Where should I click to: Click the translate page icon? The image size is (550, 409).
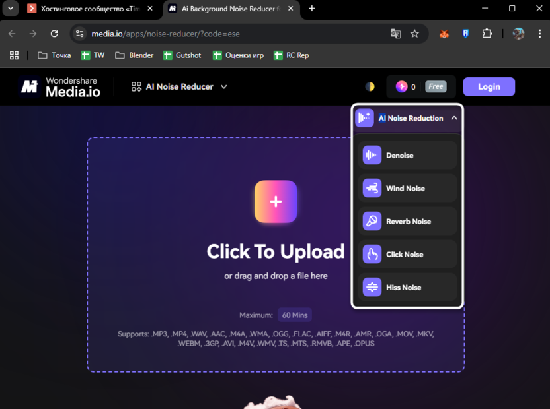pos(396,34)
